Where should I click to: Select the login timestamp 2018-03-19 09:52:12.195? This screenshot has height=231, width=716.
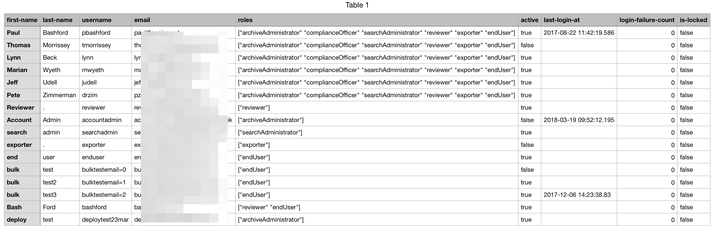(579, 120)
